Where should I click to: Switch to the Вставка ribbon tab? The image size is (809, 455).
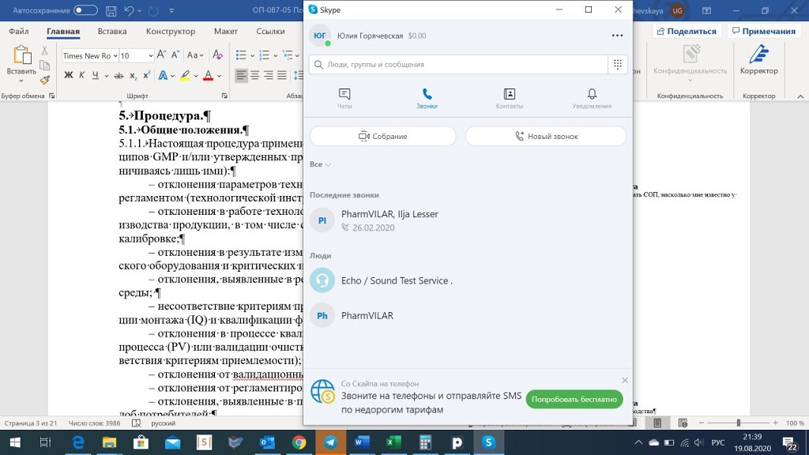pos(112,32)
